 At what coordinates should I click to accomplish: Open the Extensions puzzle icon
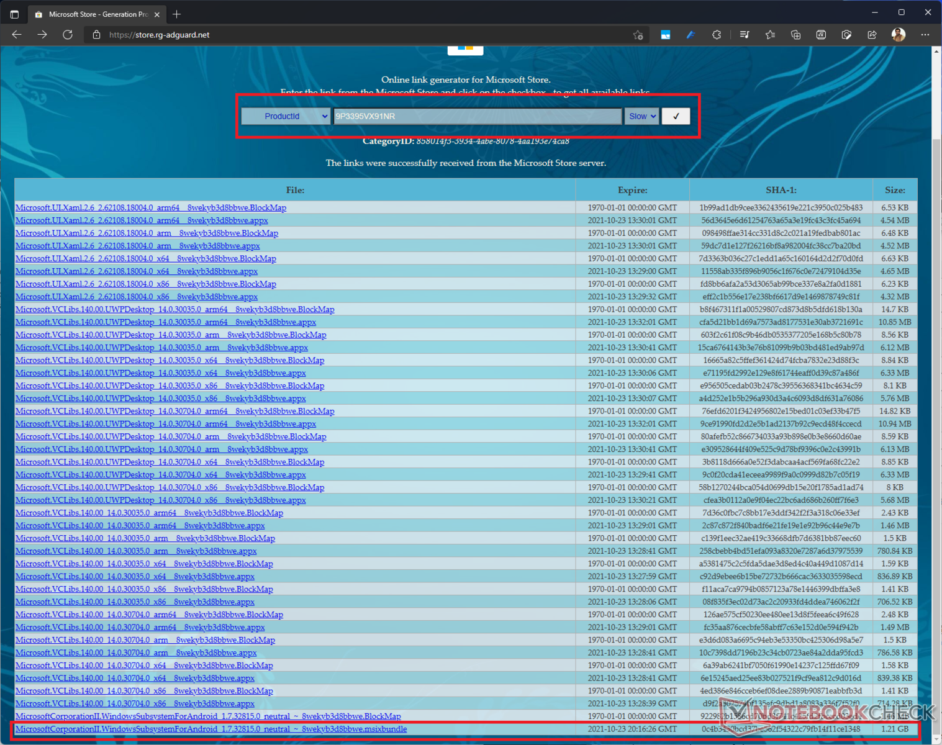pyautogui.click(x=717, y=35)
